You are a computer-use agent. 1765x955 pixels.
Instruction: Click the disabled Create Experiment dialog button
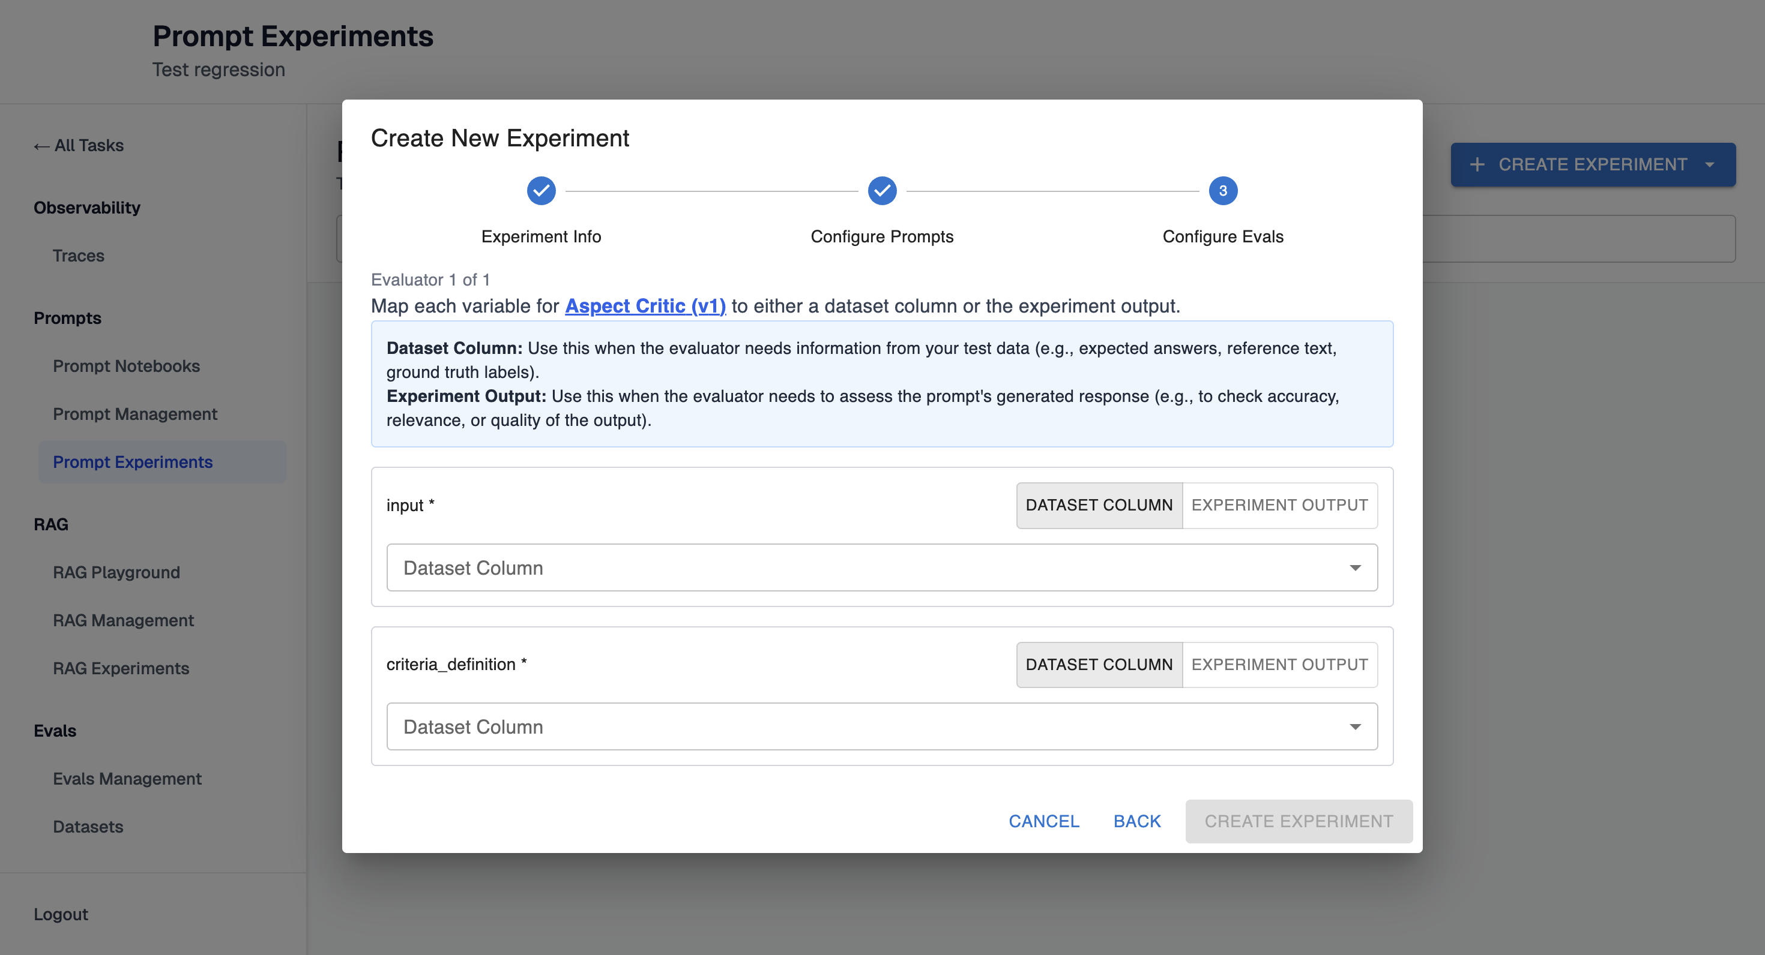[x=1299, y=821]
